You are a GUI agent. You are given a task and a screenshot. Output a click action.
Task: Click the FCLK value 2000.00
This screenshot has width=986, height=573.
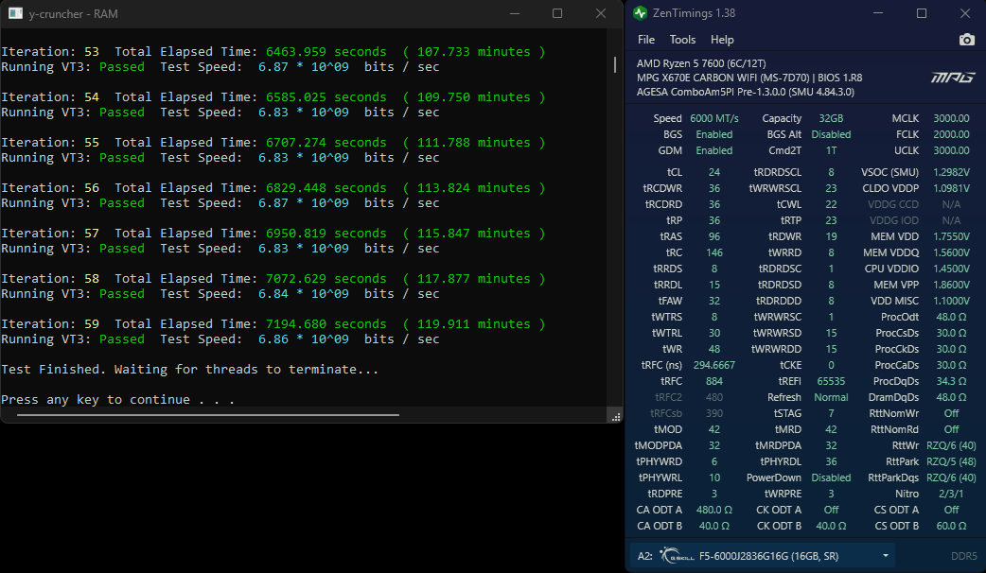[x=951, y=134]
